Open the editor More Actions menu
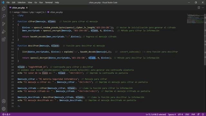The width and height of the screenshot is (206, 116). [203, 8]
